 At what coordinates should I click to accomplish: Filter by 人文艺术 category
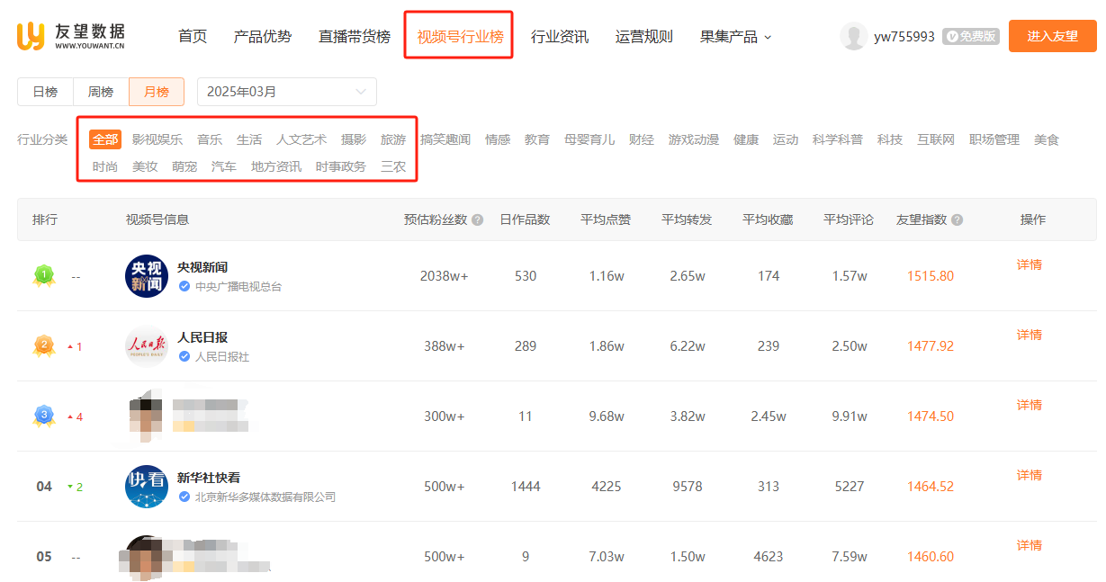point(301,139)
